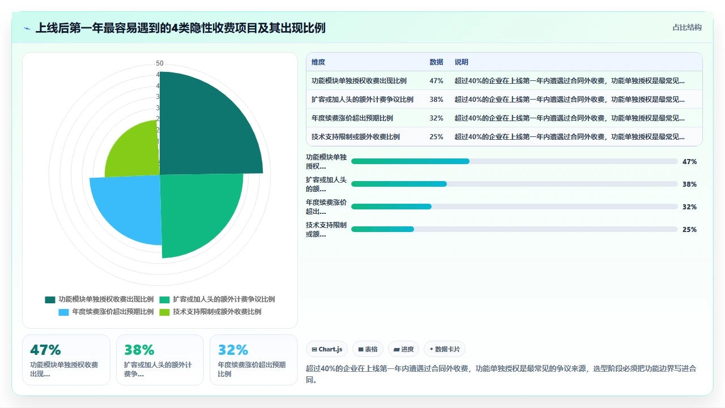Click the lightning icon beside the title
This screenshot has height=408, width=725.
[x=27, y=28]
